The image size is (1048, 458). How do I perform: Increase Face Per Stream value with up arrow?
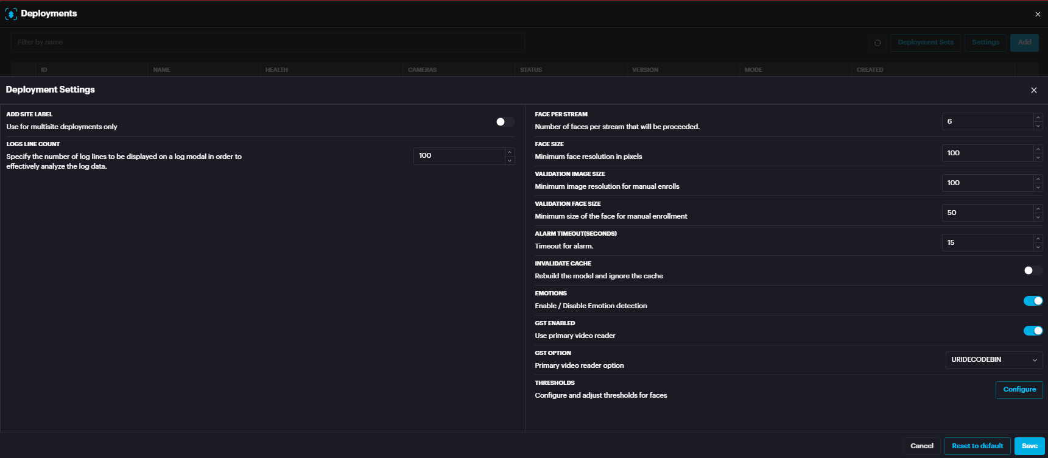(x=1038, y=118)
